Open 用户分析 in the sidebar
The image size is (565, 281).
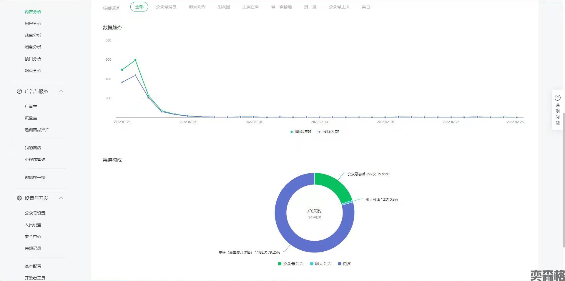tap(33, 24)
